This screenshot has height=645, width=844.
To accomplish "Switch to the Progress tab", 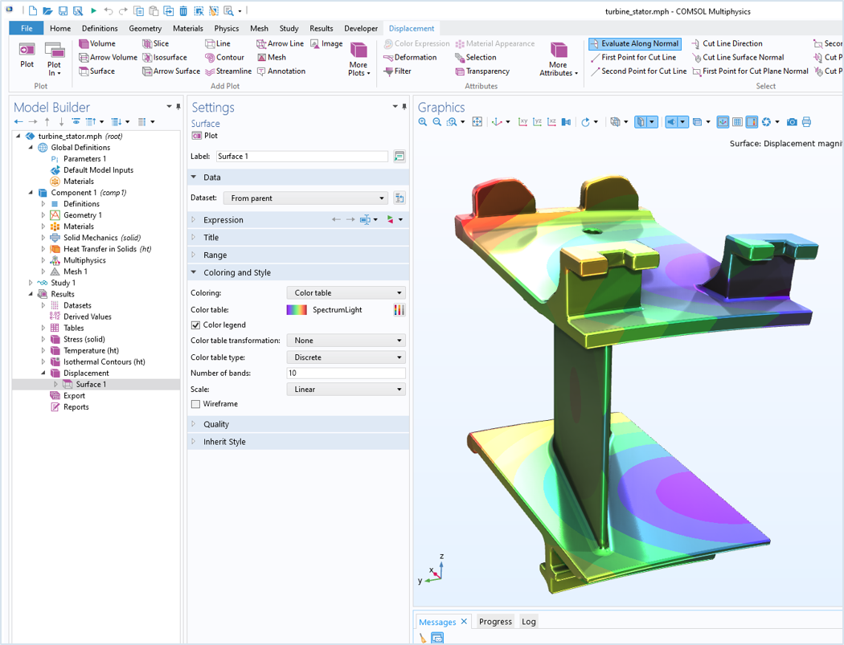I will click(495, 622).
